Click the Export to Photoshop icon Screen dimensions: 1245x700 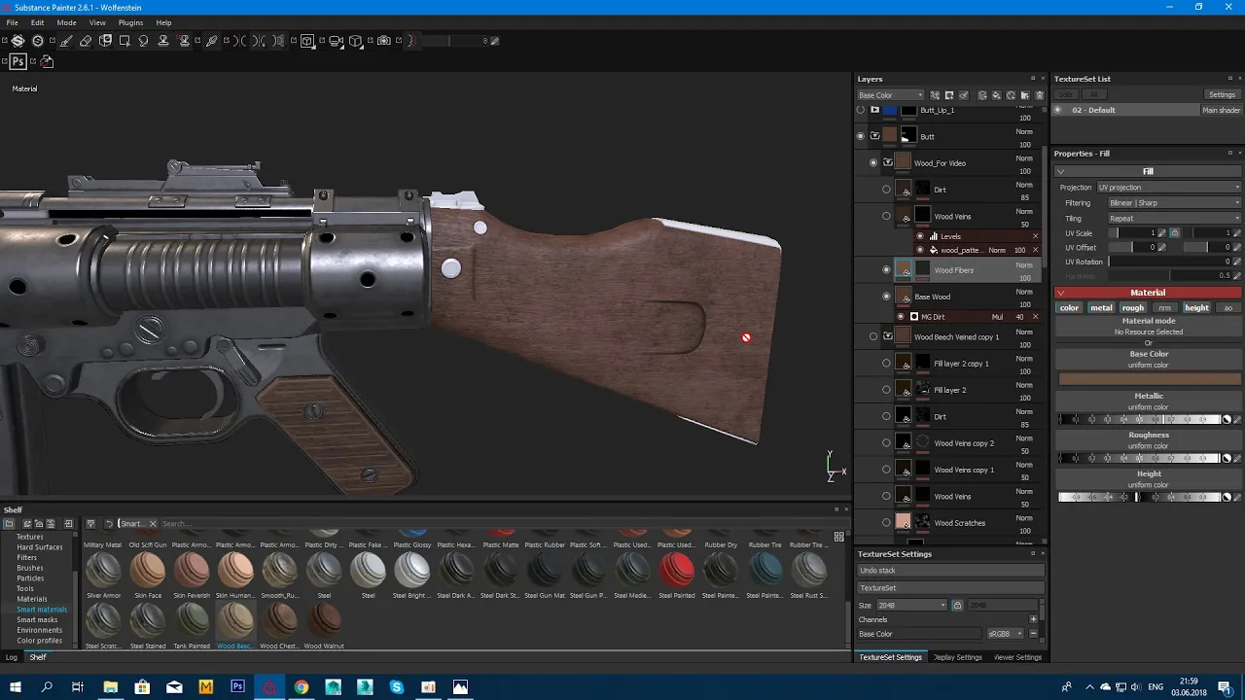[x=18, y=61]
